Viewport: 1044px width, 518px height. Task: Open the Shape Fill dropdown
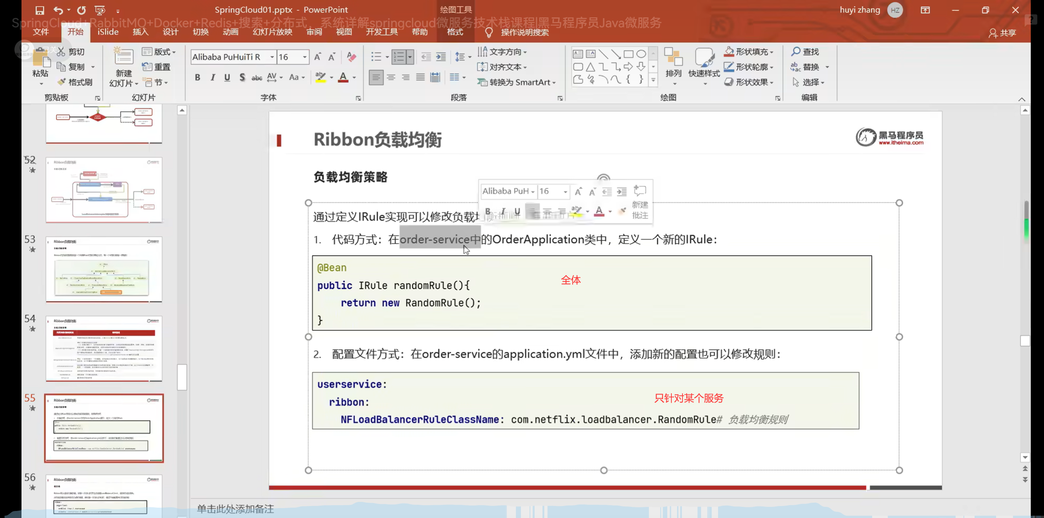click(771, 52)
